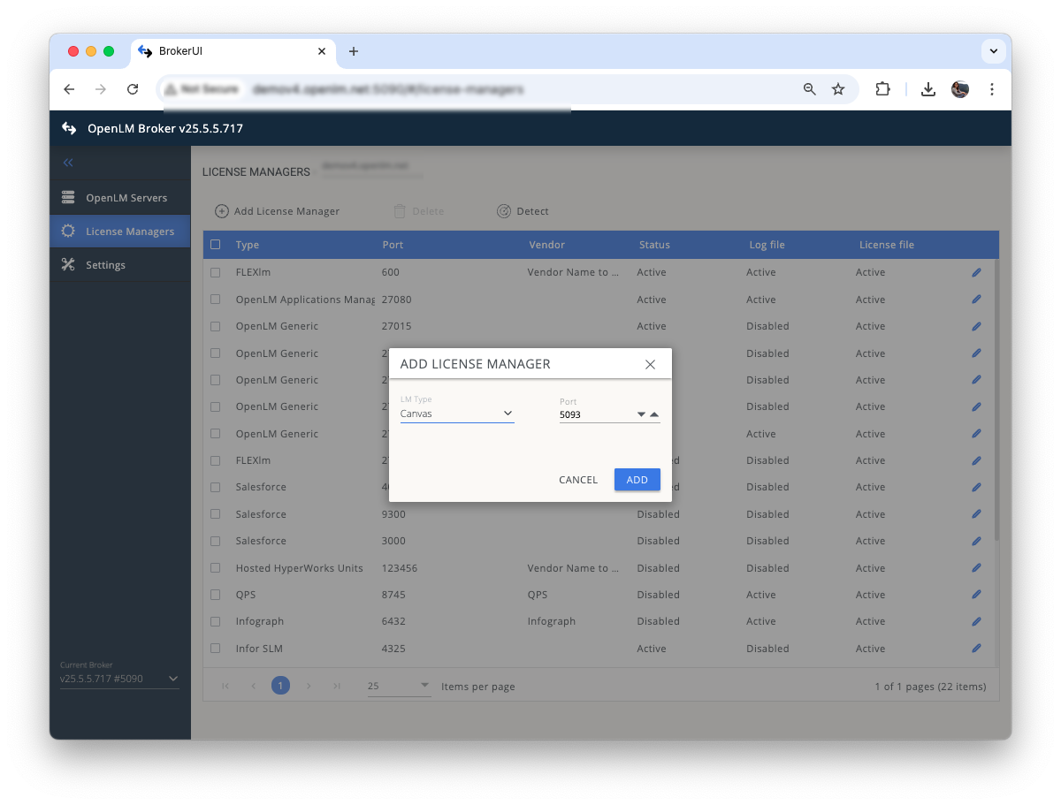
Task: Increase the Port value with the up arrow
Action: (654, 413)
